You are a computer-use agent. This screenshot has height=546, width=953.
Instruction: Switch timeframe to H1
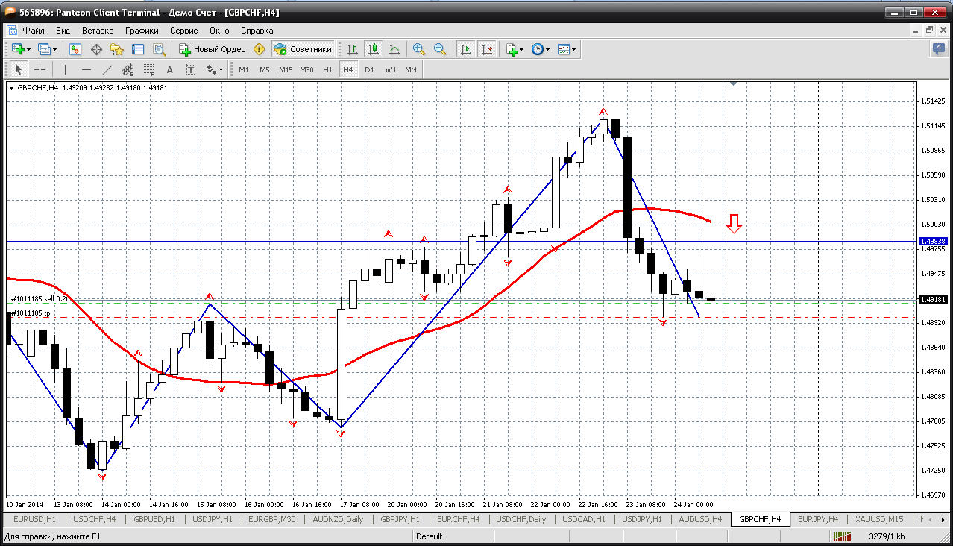click(327, 69)
